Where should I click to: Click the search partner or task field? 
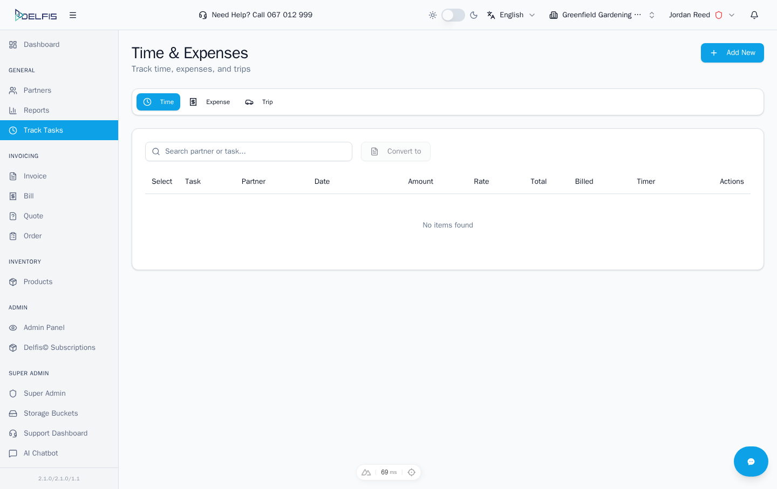click(248, 151)
